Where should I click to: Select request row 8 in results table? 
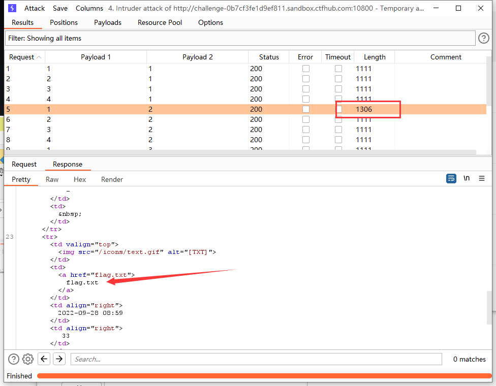(x=245, y=139)
